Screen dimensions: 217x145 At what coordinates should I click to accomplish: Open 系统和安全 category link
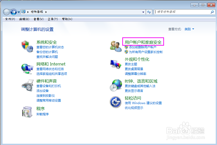(x=47, y=42)
